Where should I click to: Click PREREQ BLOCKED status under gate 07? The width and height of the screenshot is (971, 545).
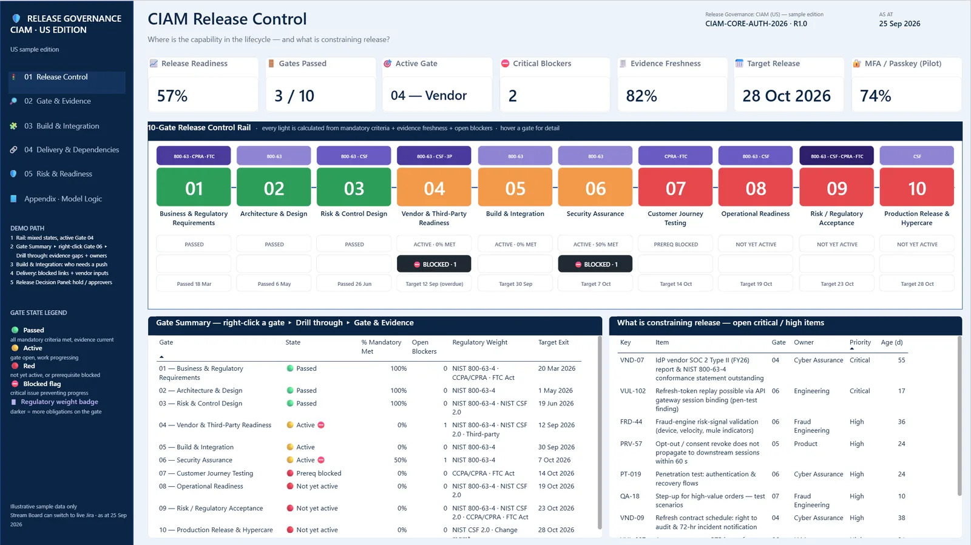tap(675, 245)
